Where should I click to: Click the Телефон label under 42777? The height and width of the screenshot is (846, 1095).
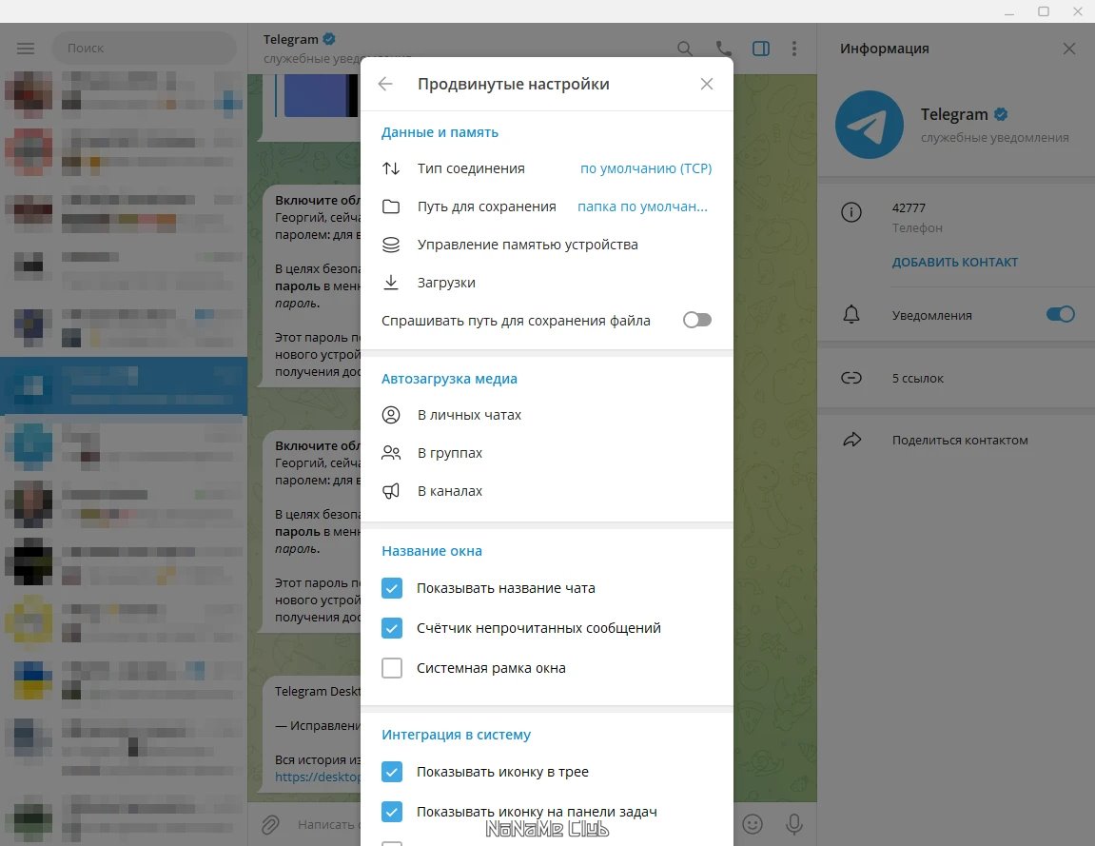tap(917, 228)
